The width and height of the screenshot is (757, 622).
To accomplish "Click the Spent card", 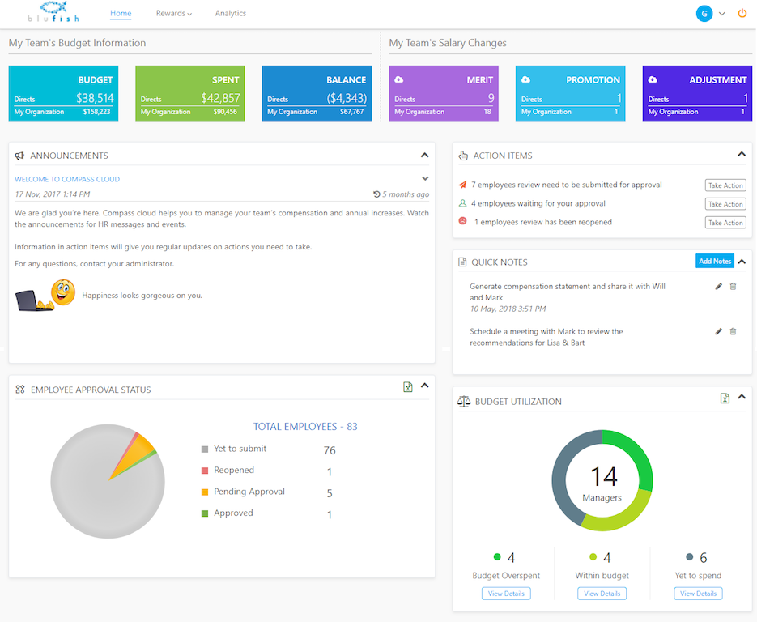I will point(189,94).
